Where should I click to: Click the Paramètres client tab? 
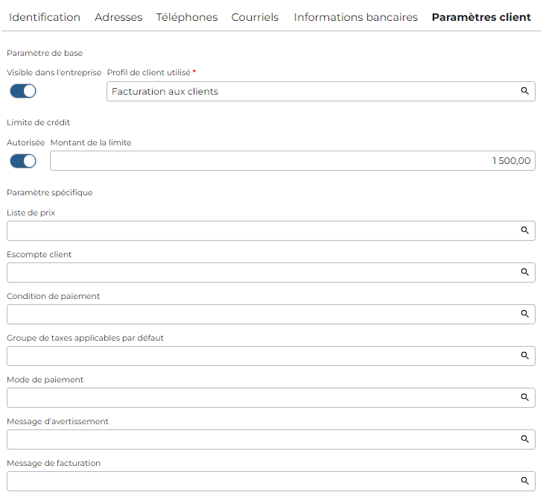coord(481,17)
